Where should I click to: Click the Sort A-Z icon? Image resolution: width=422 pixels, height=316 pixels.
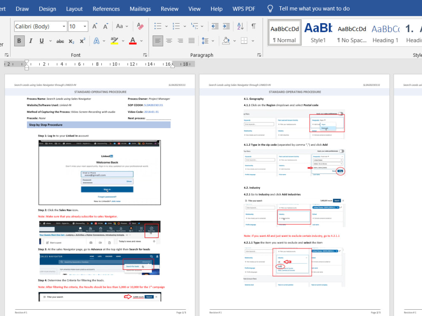[241, 26]
